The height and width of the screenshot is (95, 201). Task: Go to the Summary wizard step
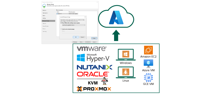[x=45, y=31]
